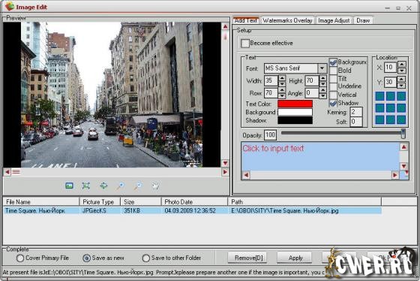
Task: Click the original-size image icon below the preview
Action: point(69,186)
